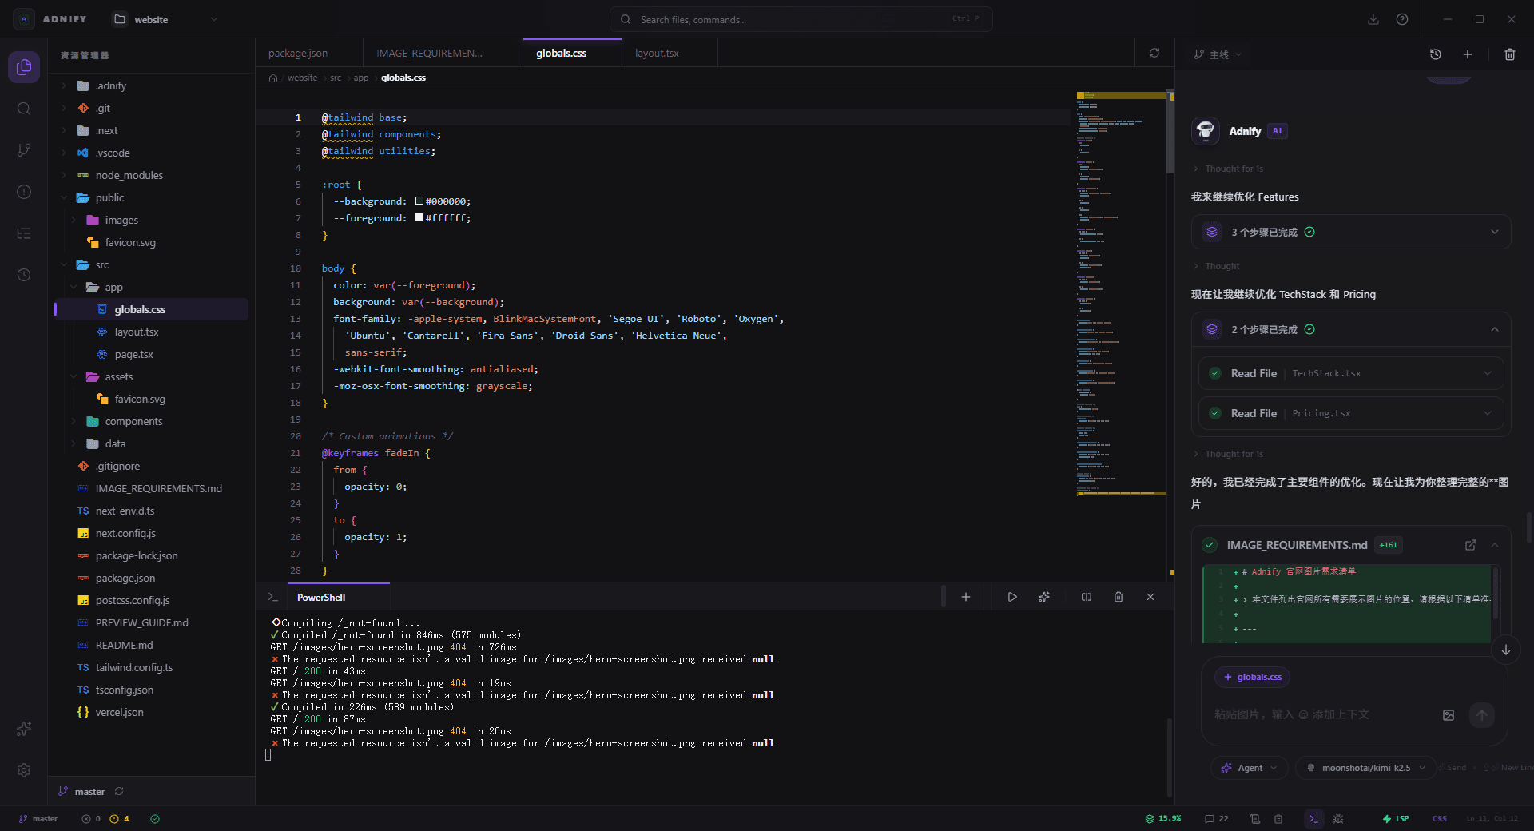Expand the components folder
Screen dimensions: 1534x831
coord(133,421)
